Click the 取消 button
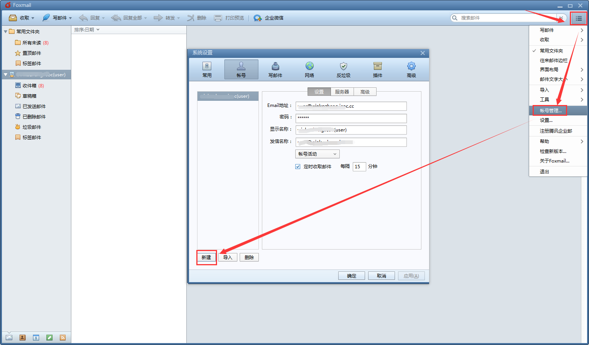 [x=382, y=276]
